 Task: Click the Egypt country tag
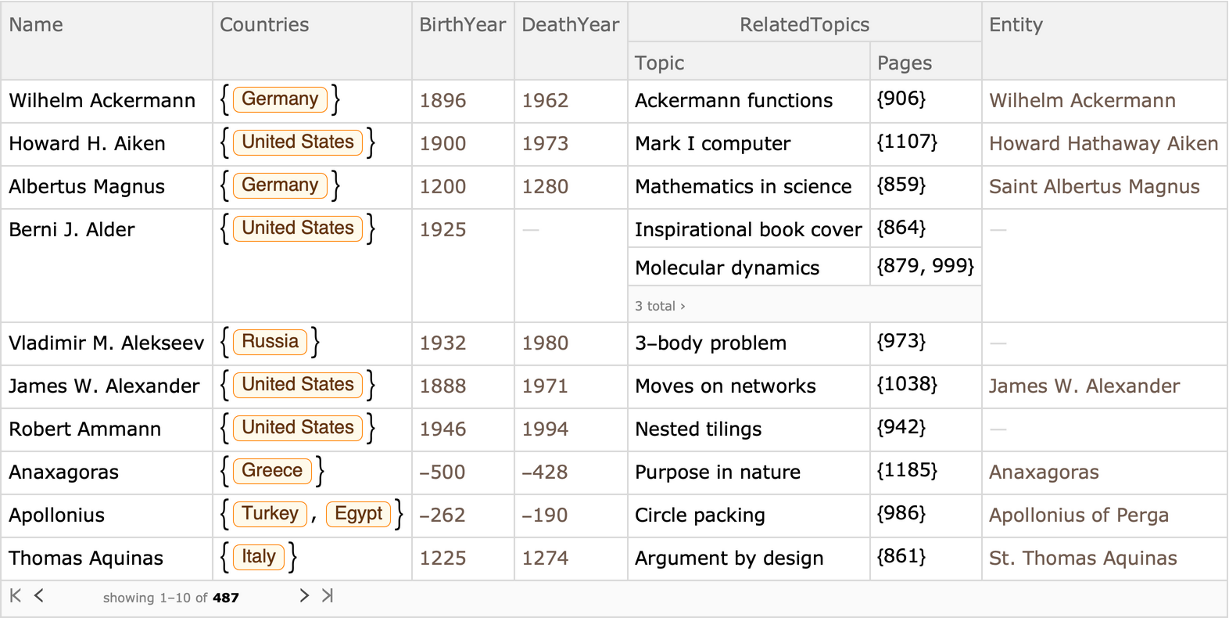358,514
